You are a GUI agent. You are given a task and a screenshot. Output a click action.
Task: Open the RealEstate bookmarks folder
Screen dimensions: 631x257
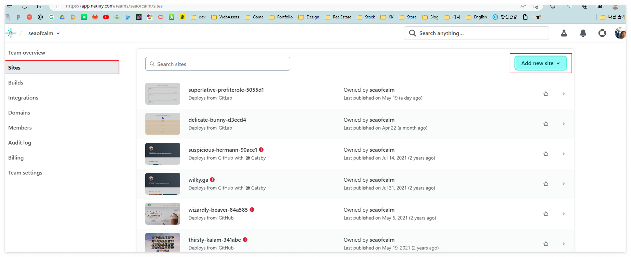[338, 17]
